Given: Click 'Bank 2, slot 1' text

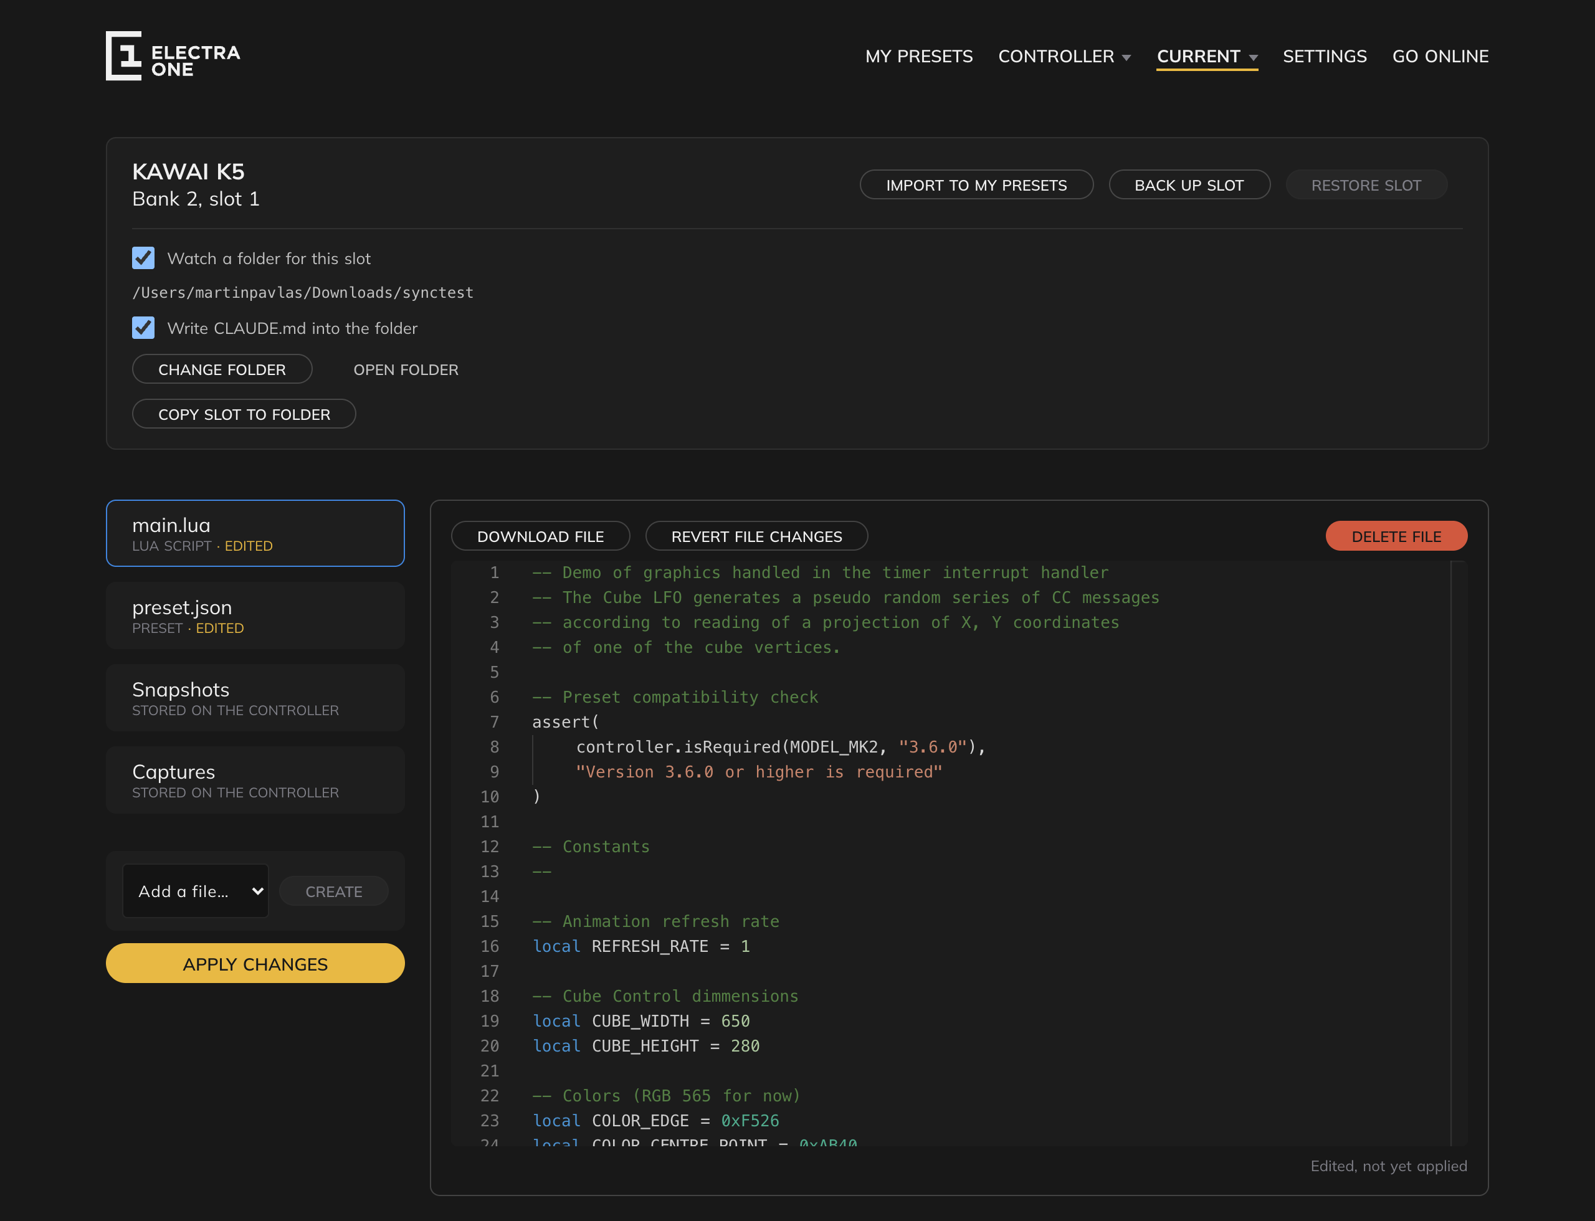Looking at the screenshot, I should click(196, 199).
